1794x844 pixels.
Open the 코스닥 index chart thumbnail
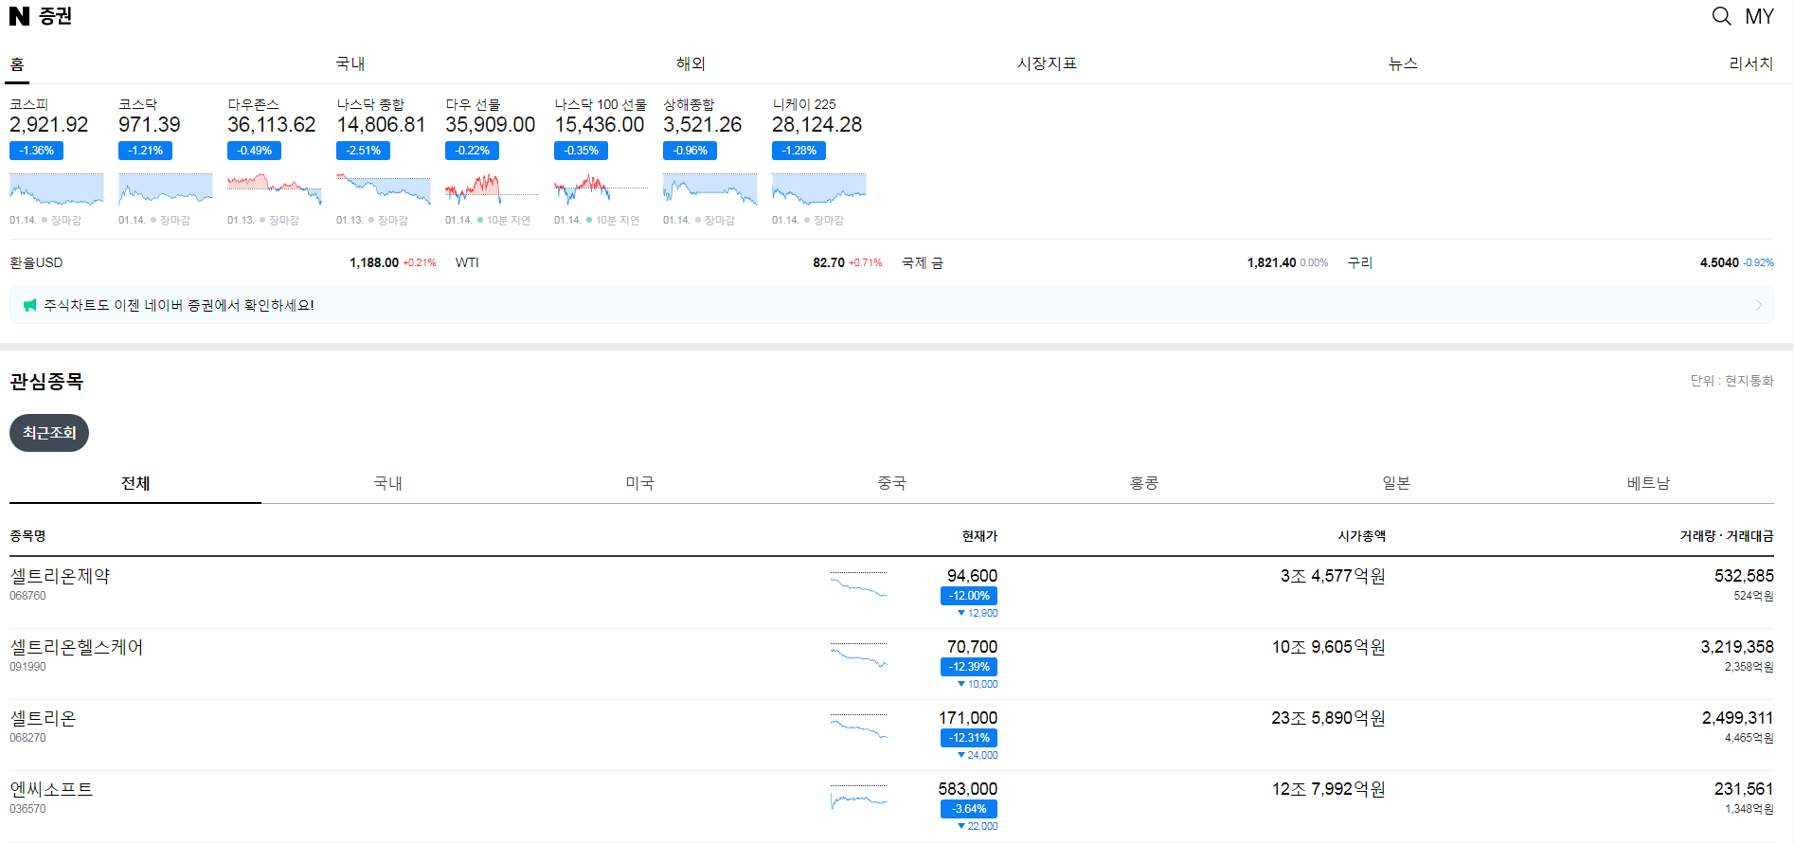point(166,189)
